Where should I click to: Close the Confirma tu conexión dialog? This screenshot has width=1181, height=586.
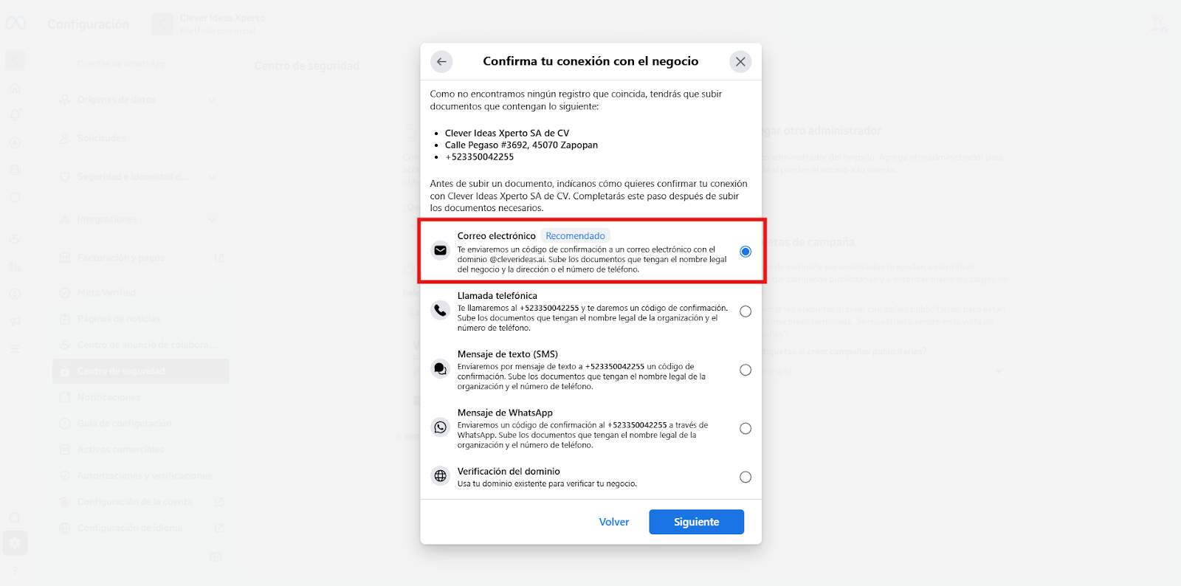740,62
